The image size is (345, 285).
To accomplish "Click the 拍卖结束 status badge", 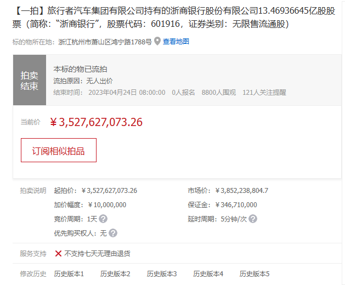I will (x=30, y=80).
